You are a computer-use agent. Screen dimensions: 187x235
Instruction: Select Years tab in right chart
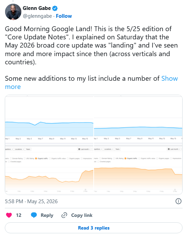pyautogui.click(x=118, y=149)
